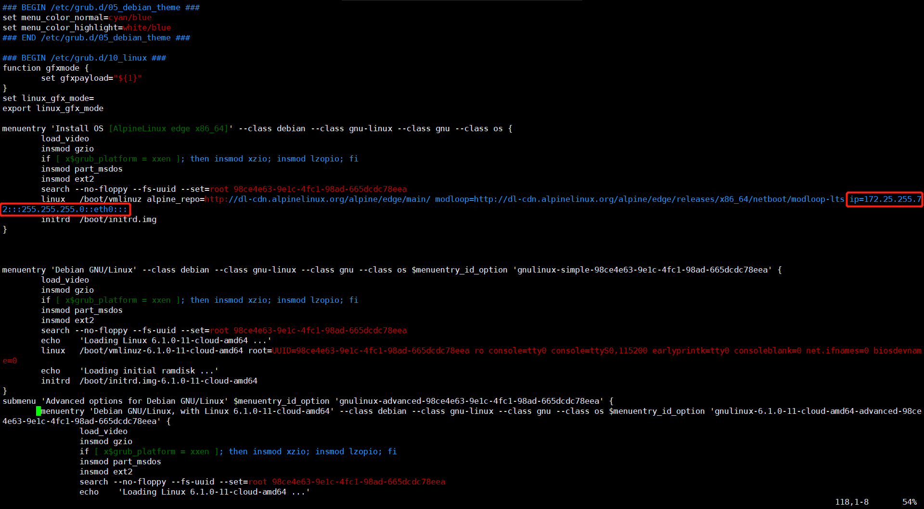924x509 pixels.
Task: Click the 118,1-8 cursor position indicator
Action: coord(852,502)
